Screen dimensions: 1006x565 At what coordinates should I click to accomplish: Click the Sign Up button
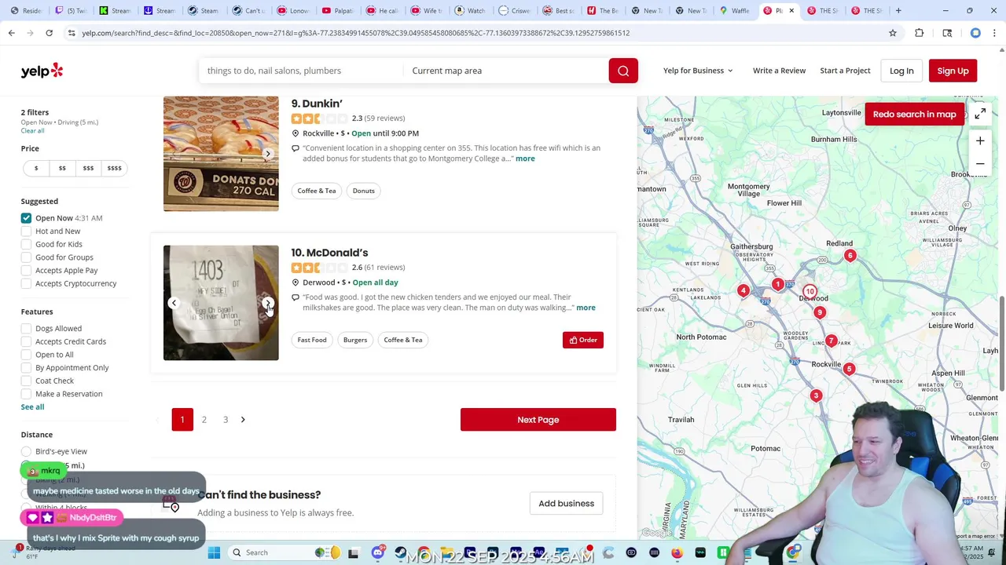[x=953, y=71]
